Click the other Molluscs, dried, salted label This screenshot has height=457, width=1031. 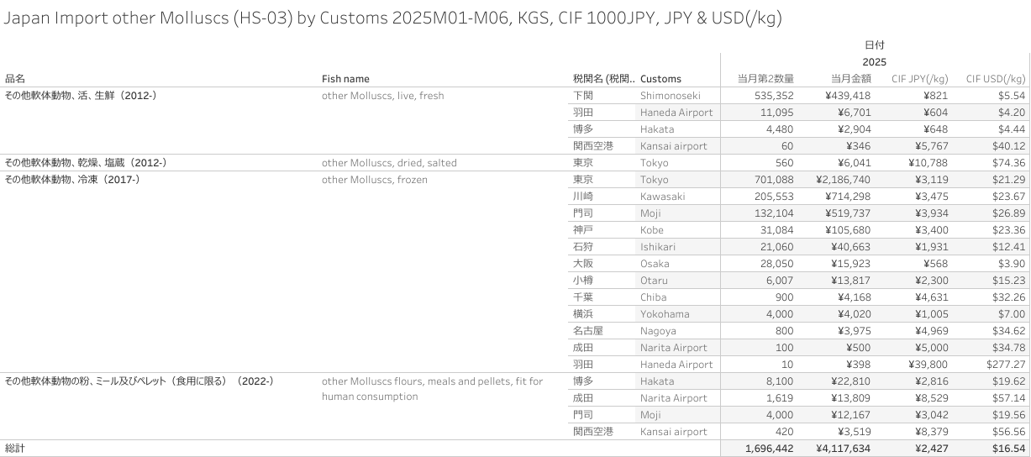389,163
